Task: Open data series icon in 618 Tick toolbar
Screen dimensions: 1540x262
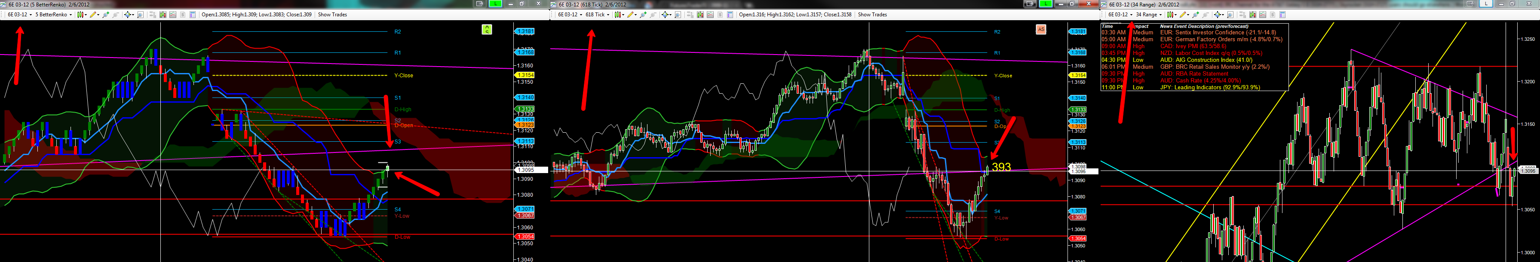Action: click(x=700, y=14)
